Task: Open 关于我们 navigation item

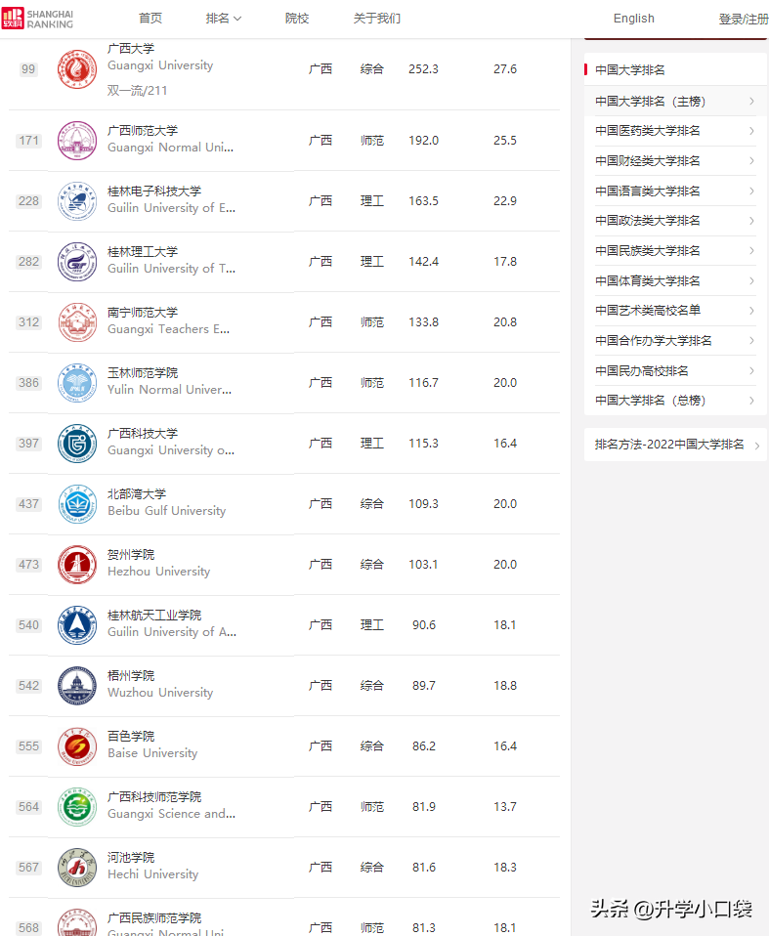Action: point(377,19)
